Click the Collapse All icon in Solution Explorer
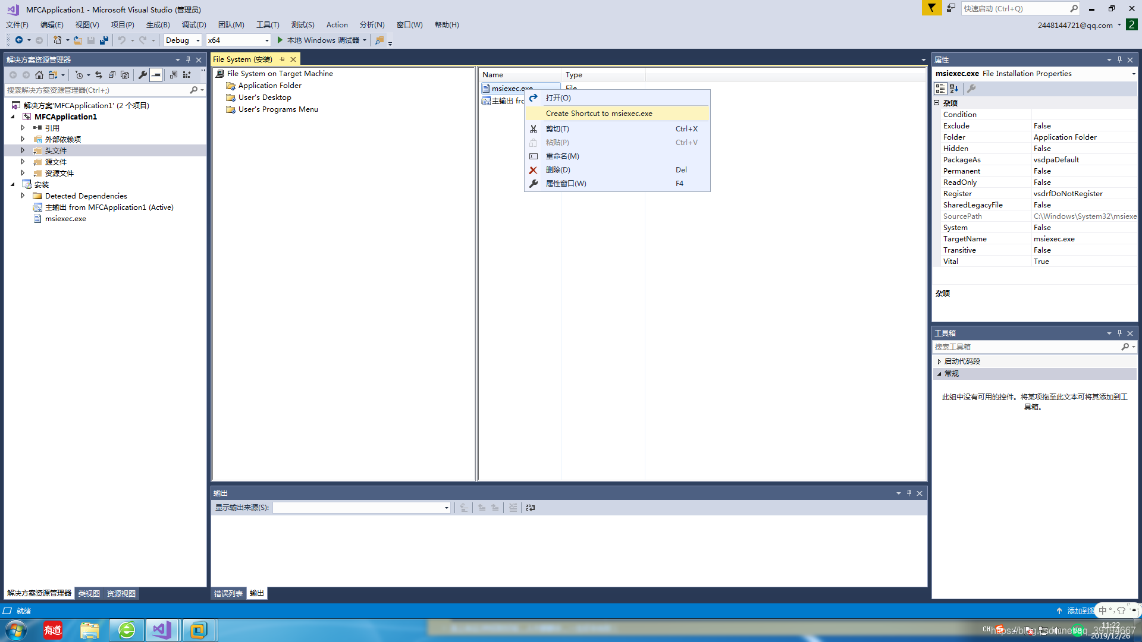Image resolution: width=1142 pixels, height=642 pixels. click(x=112, y=75)
